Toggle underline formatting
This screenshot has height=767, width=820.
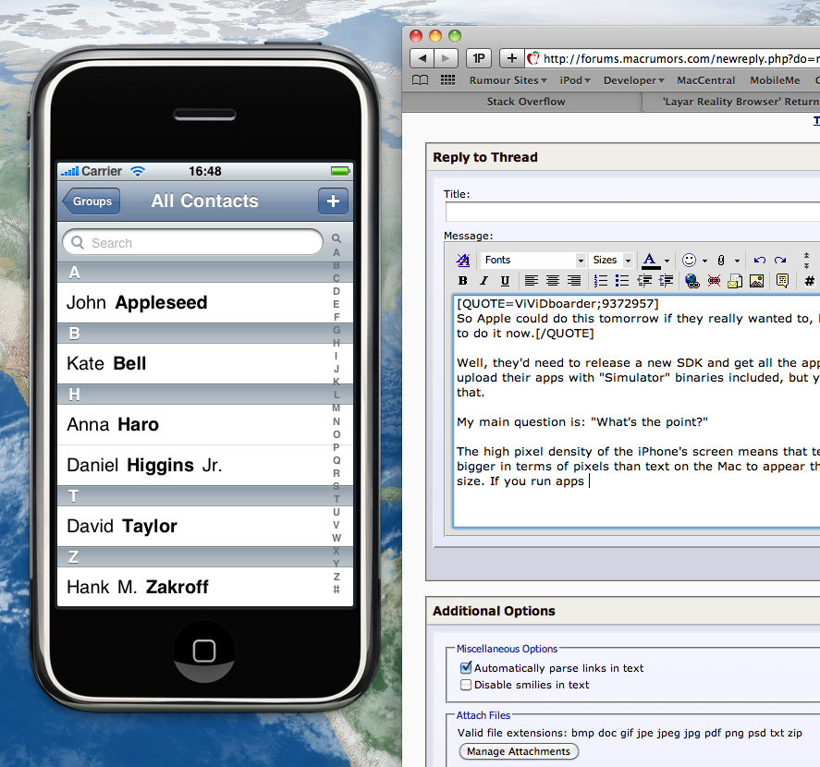(x=505, y=281)
